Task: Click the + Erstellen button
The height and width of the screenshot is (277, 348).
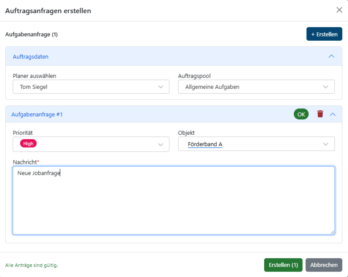Action: click(x=324, y=34)
